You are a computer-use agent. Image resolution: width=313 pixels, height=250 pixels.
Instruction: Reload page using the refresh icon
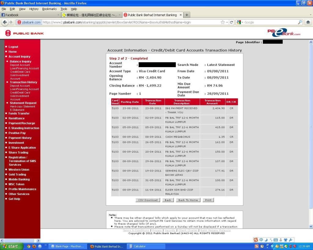pos(232,22)
